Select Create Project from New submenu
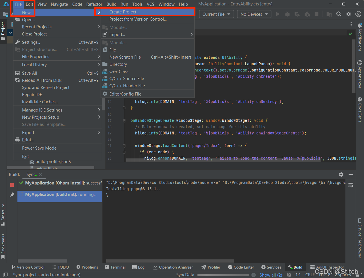Viewport: 364px width, 278px height. click(123, 12)
